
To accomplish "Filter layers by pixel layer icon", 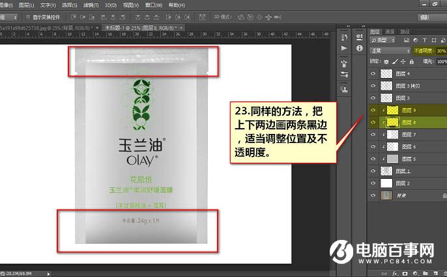I will point(407,40).
